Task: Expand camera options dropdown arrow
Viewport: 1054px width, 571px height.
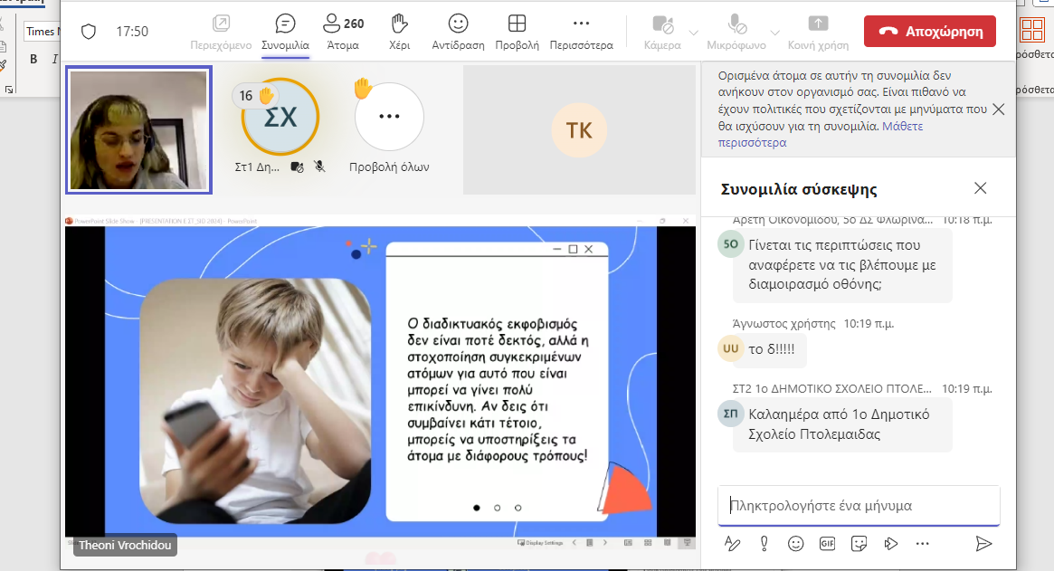Action: pos(694,33)
